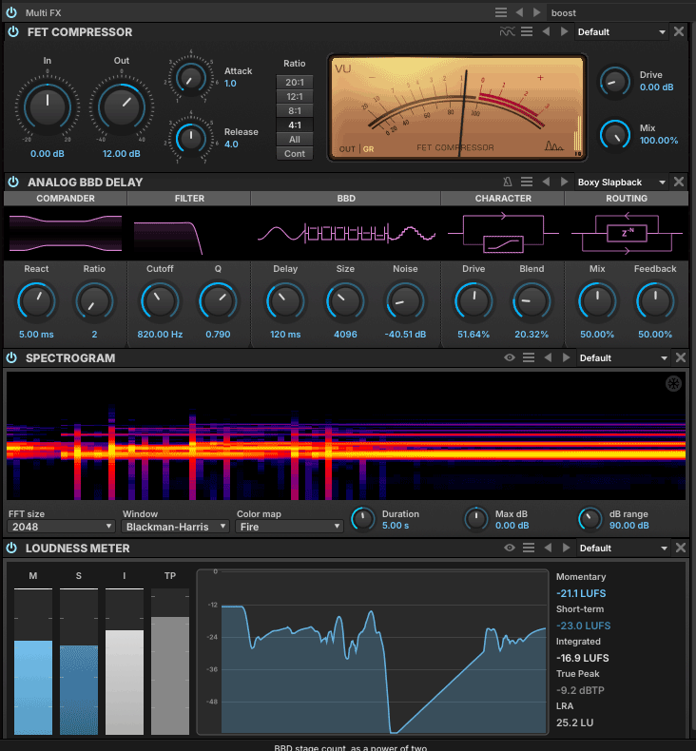Open Loudness Meter Default preset dropdown
The height and width of the screenshot is (751, 696).
(623, 548)
